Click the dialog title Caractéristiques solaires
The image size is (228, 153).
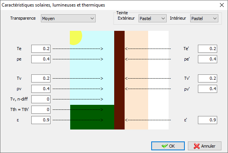pos(53,5)
